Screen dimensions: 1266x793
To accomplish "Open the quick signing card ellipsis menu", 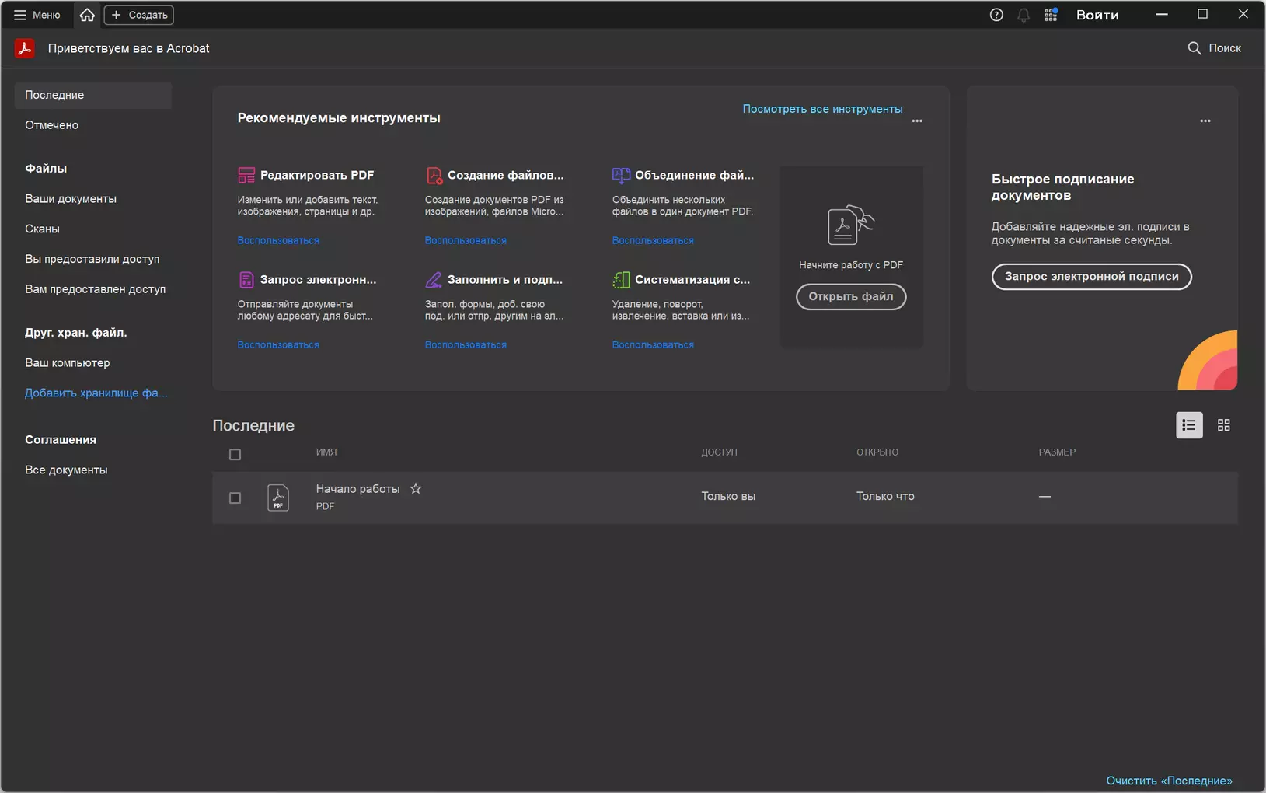I will click(1205, 121).
